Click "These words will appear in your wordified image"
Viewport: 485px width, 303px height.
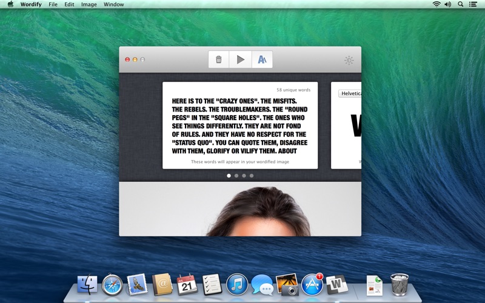click(x=240, y=161)
